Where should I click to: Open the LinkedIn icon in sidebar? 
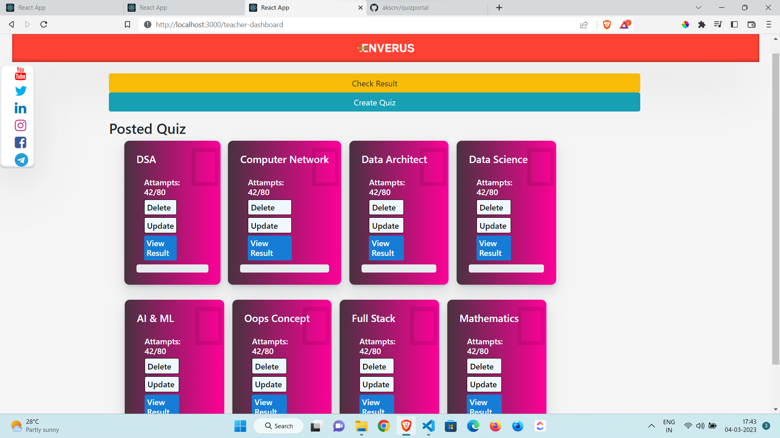pyautogui.click(x=20, y=108)
